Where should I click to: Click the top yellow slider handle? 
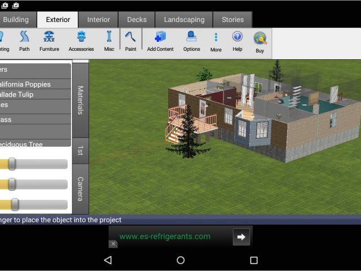(11, 164)
